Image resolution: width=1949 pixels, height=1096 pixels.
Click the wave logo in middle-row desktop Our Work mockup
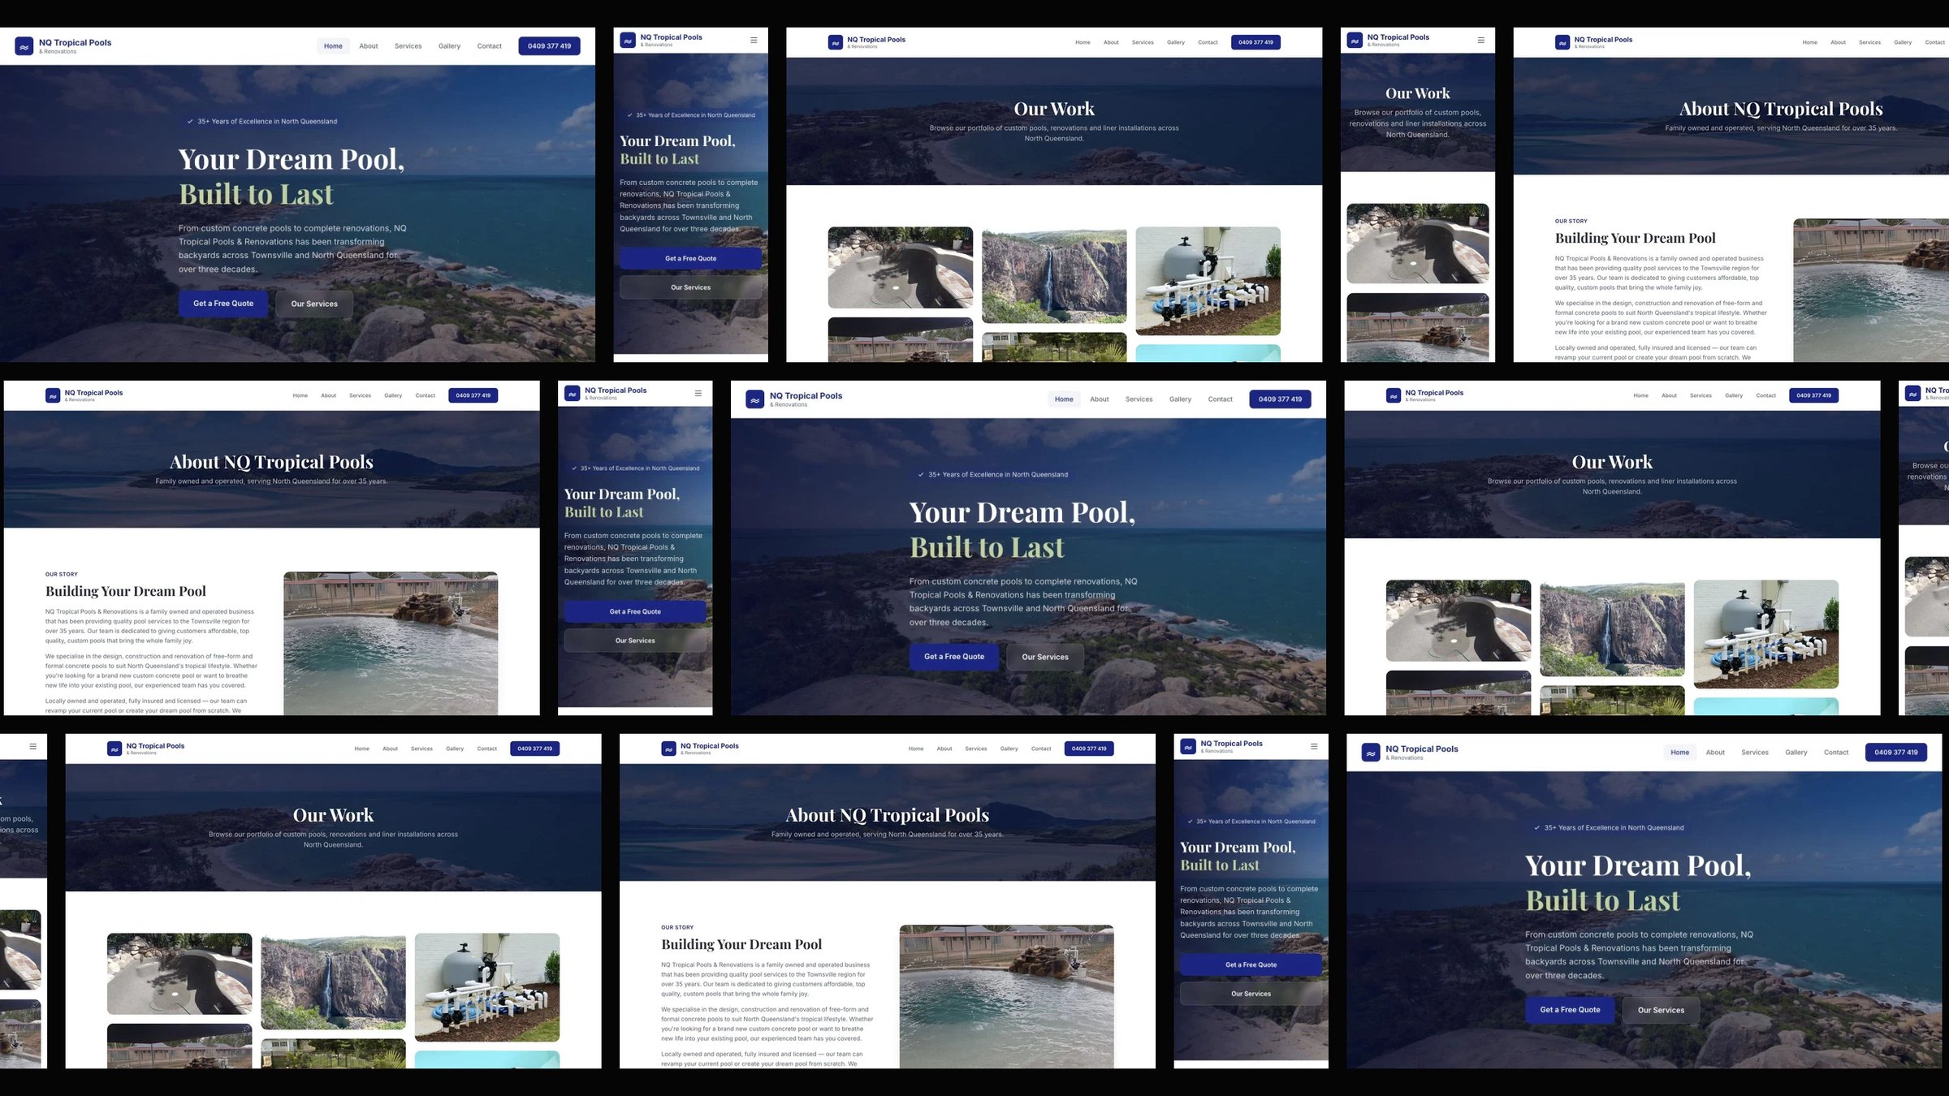[x=1394, y=395]
